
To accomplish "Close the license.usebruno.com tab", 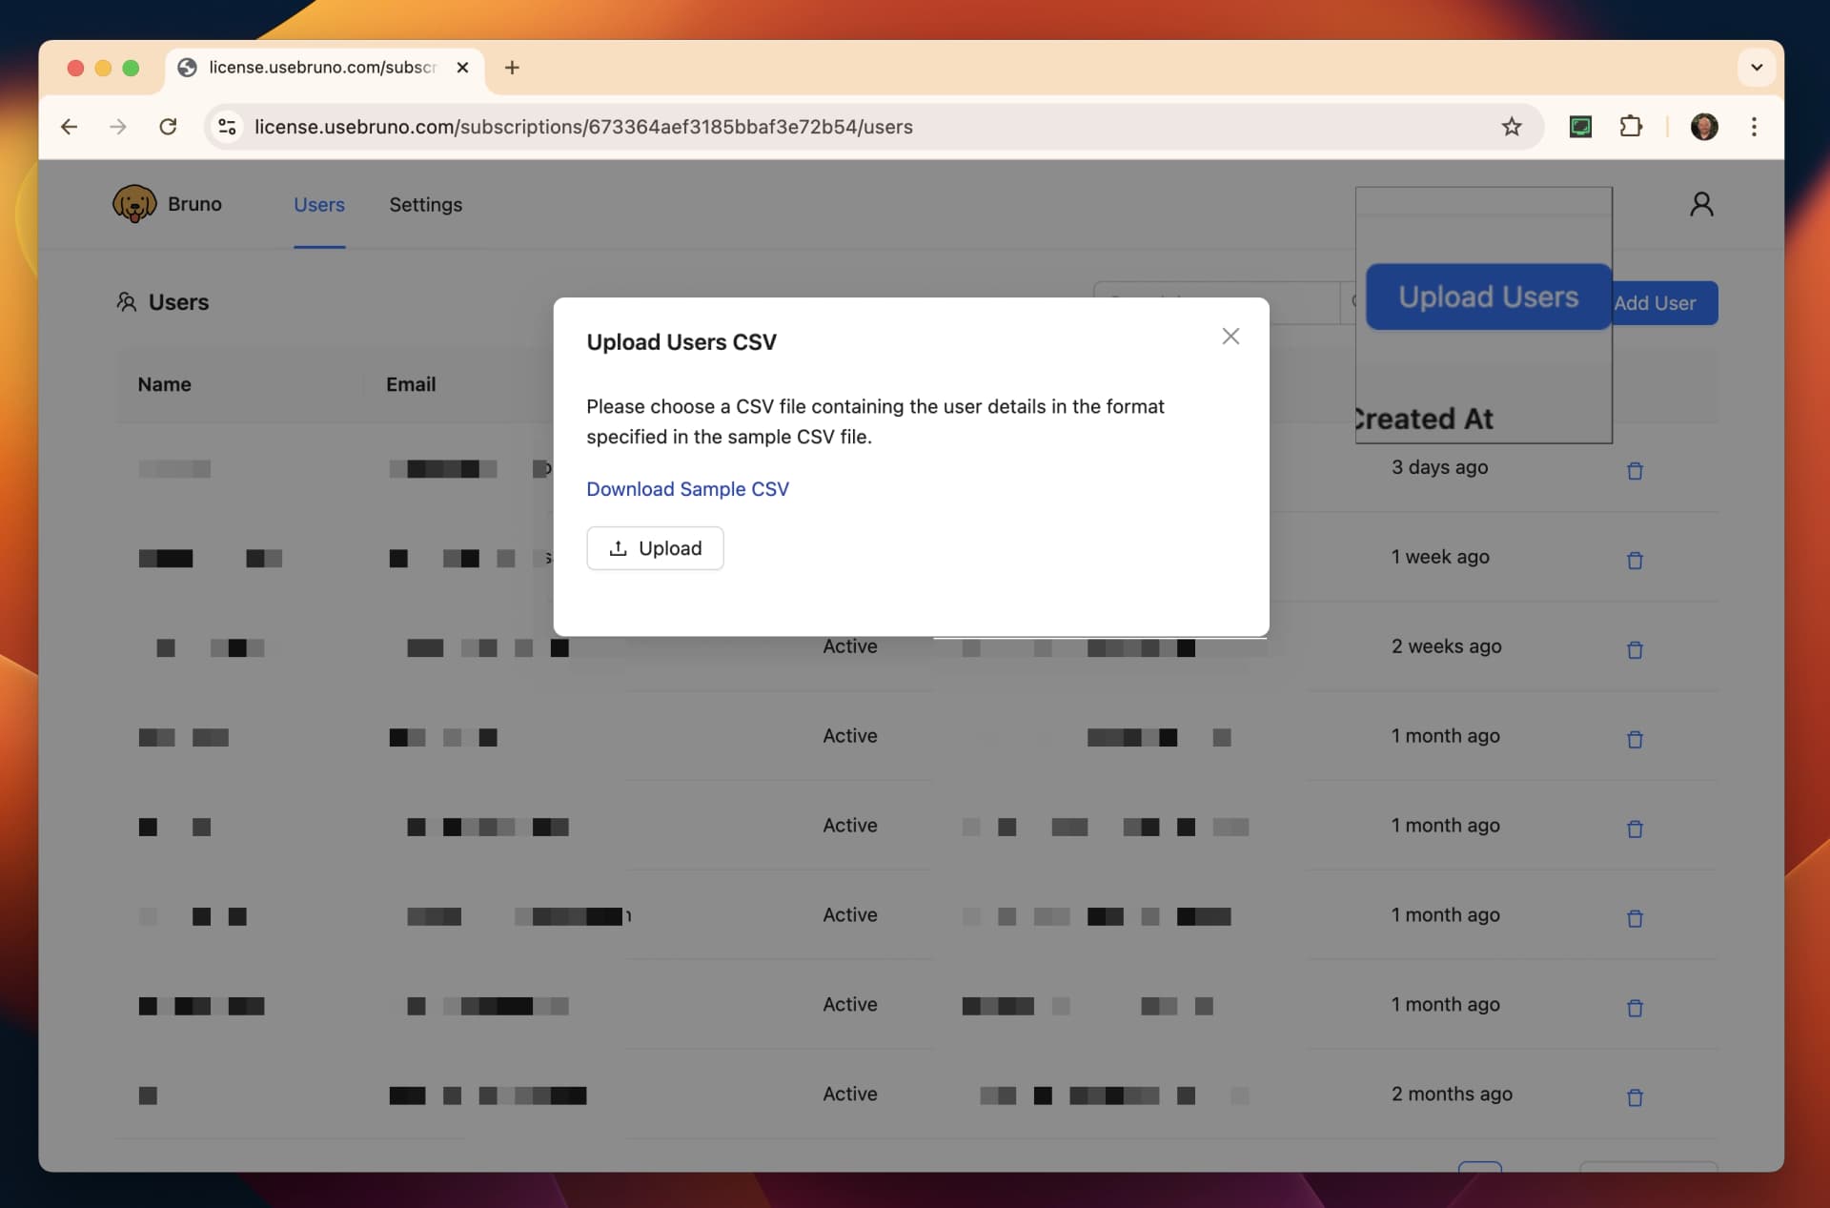I will coord(462,68).
